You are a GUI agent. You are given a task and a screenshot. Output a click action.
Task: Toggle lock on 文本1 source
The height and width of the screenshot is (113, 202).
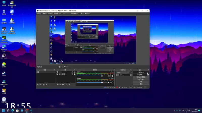click(74, 72)
